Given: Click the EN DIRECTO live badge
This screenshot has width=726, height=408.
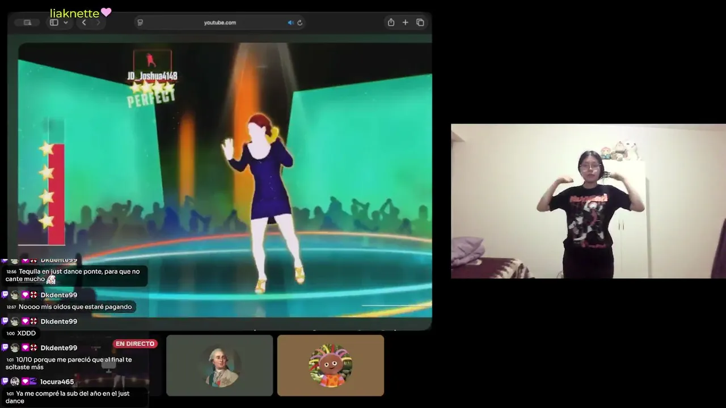Looking at the screenshot, I should [136, 344].
